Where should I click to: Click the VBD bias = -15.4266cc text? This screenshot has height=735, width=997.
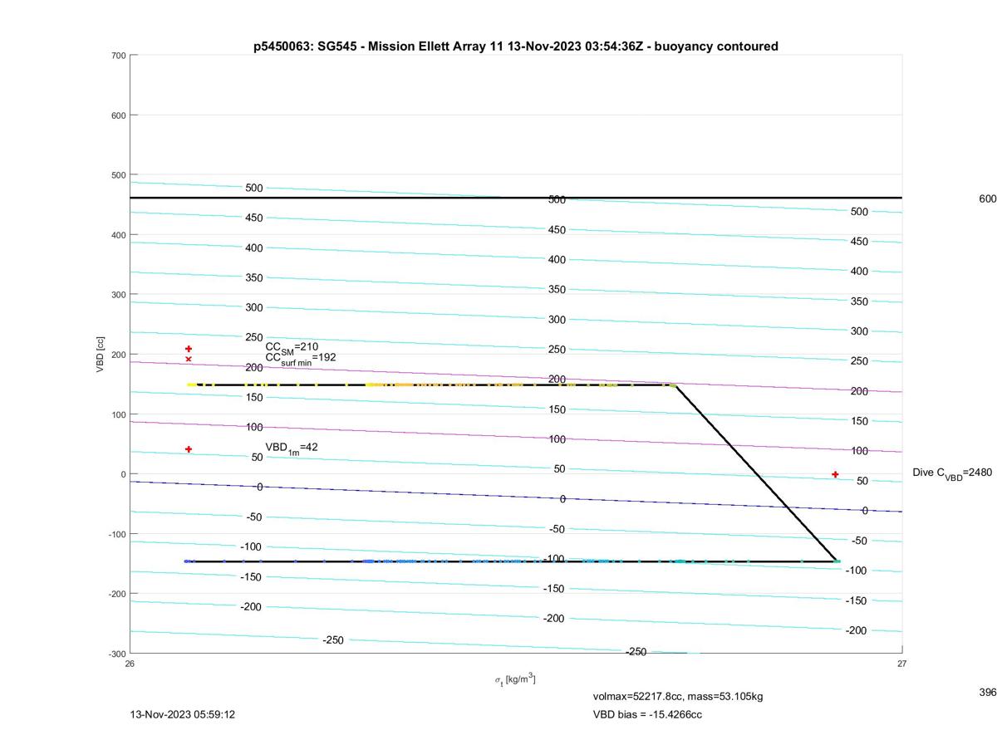coord(647,714)
